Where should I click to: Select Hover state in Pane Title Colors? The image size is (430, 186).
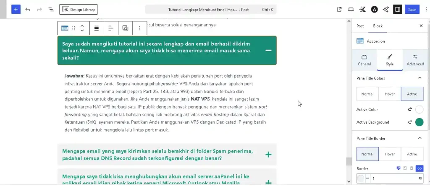(390, 94)
